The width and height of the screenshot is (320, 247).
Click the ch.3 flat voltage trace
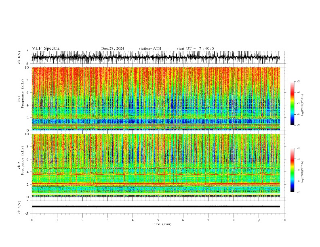[x=156, y=207]
